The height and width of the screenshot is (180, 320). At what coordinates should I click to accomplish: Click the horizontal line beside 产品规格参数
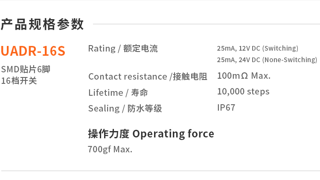coord(205,24)
